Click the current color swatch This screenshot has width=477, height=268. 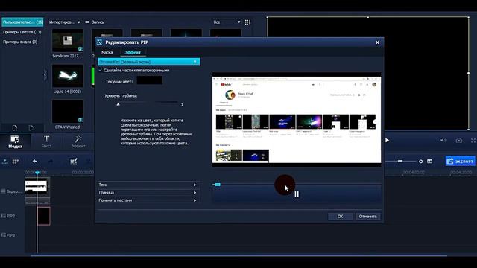(x=149, y=80)
